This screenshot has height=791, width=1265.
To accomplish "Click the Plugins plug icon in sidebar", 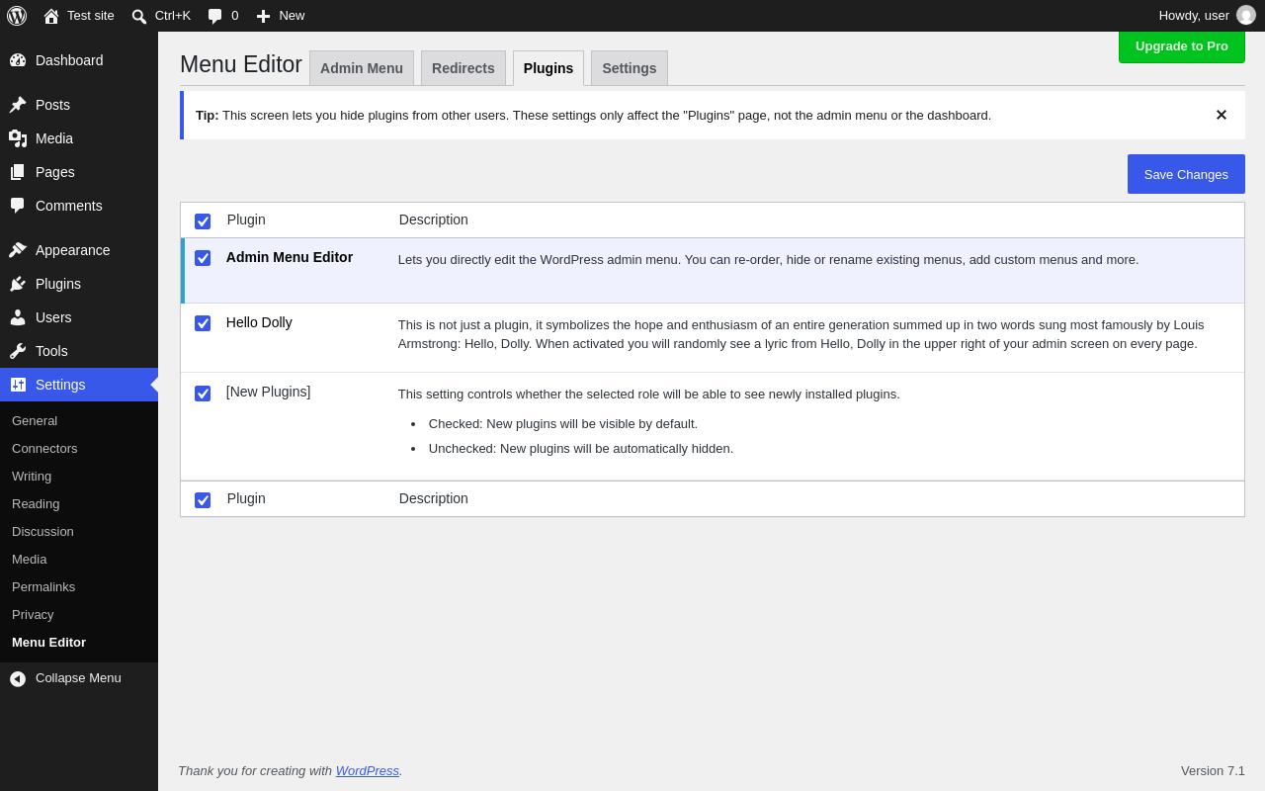I will coord(18,284).
